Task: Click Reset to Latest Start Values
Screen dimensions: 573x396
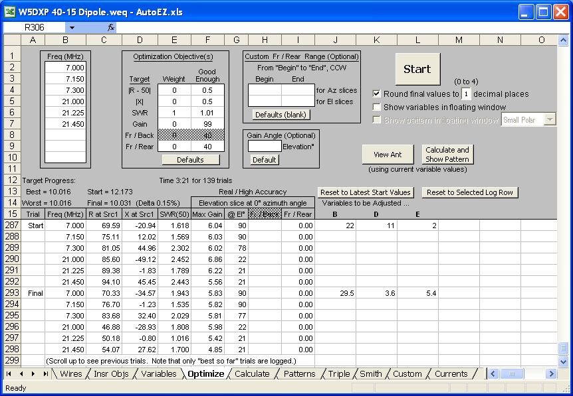Action: pyautogui.click(x=366, y=192)
